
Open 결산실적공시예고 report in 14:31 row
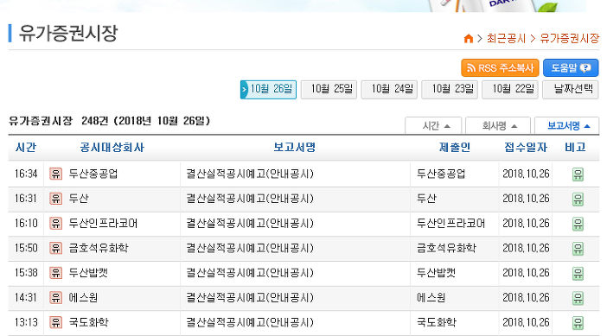[250, 298]
